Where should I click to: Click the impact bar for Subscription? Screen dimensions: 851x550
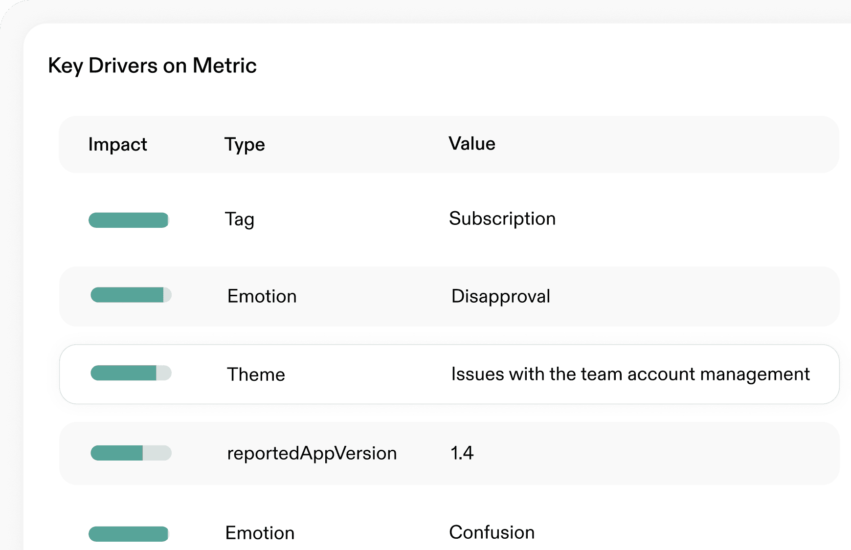(x=129, y=220)
